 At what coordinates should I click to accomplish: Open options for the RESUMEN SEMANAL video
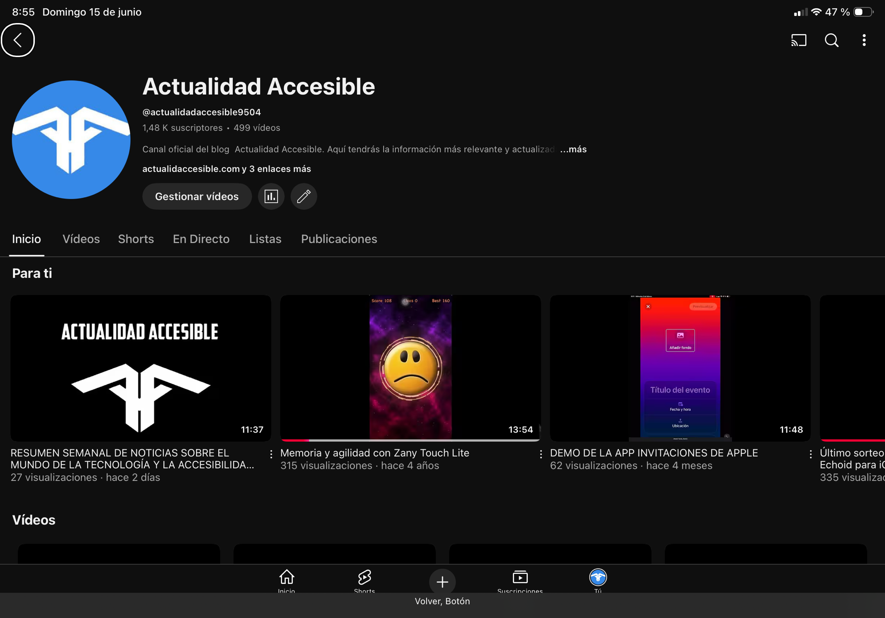(x=271, y=454)
